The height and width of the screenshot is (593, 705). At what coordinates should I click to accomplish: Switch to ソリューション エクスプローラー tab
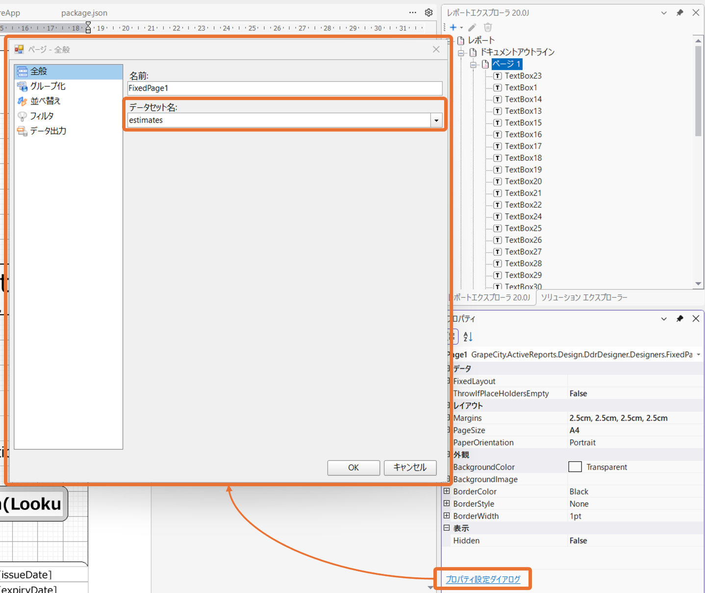[584, 297]
